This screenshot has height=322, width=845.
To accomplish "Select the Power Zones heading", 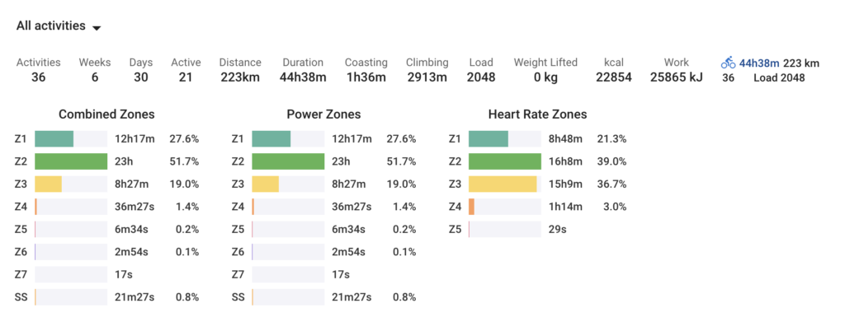I will (x=323, y=114).
